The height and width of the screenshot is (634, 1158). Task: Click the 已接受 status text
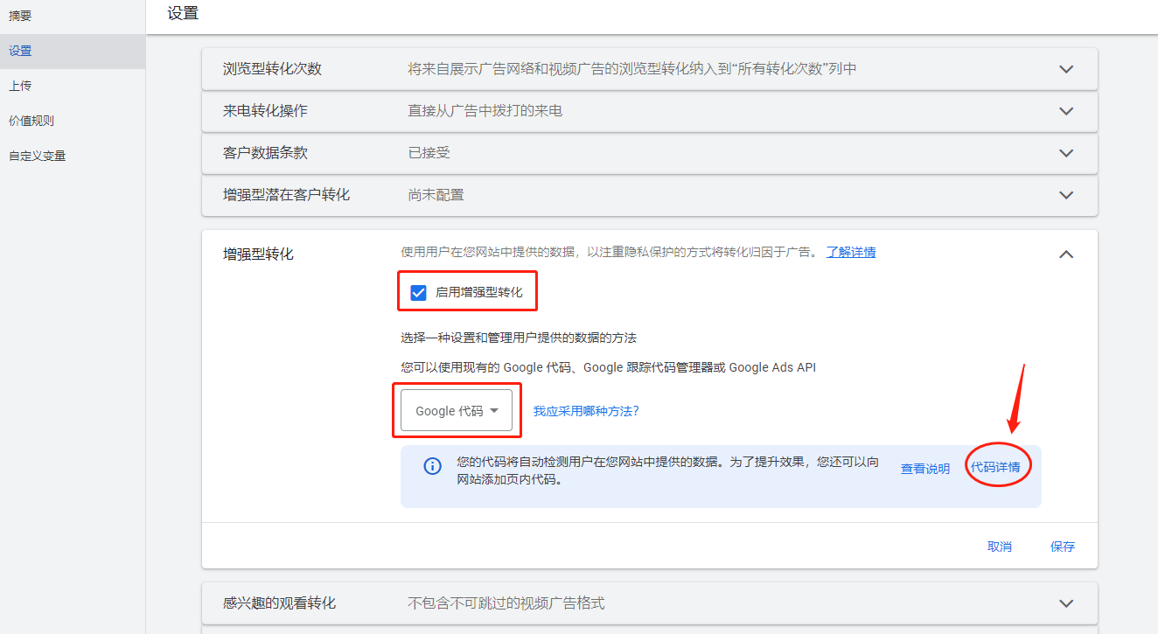pos(429,153)
